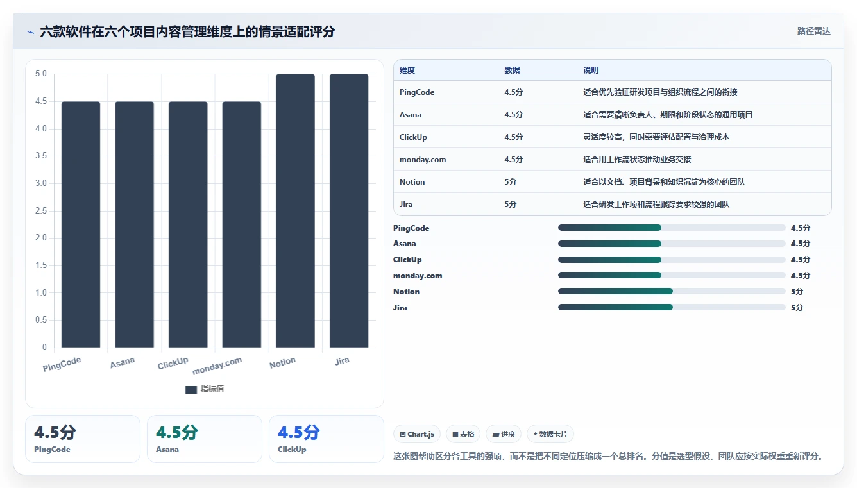This screenshot has width=857, height=488.
Task: Click the monday.com progress bar
Action: pos(672,276)
